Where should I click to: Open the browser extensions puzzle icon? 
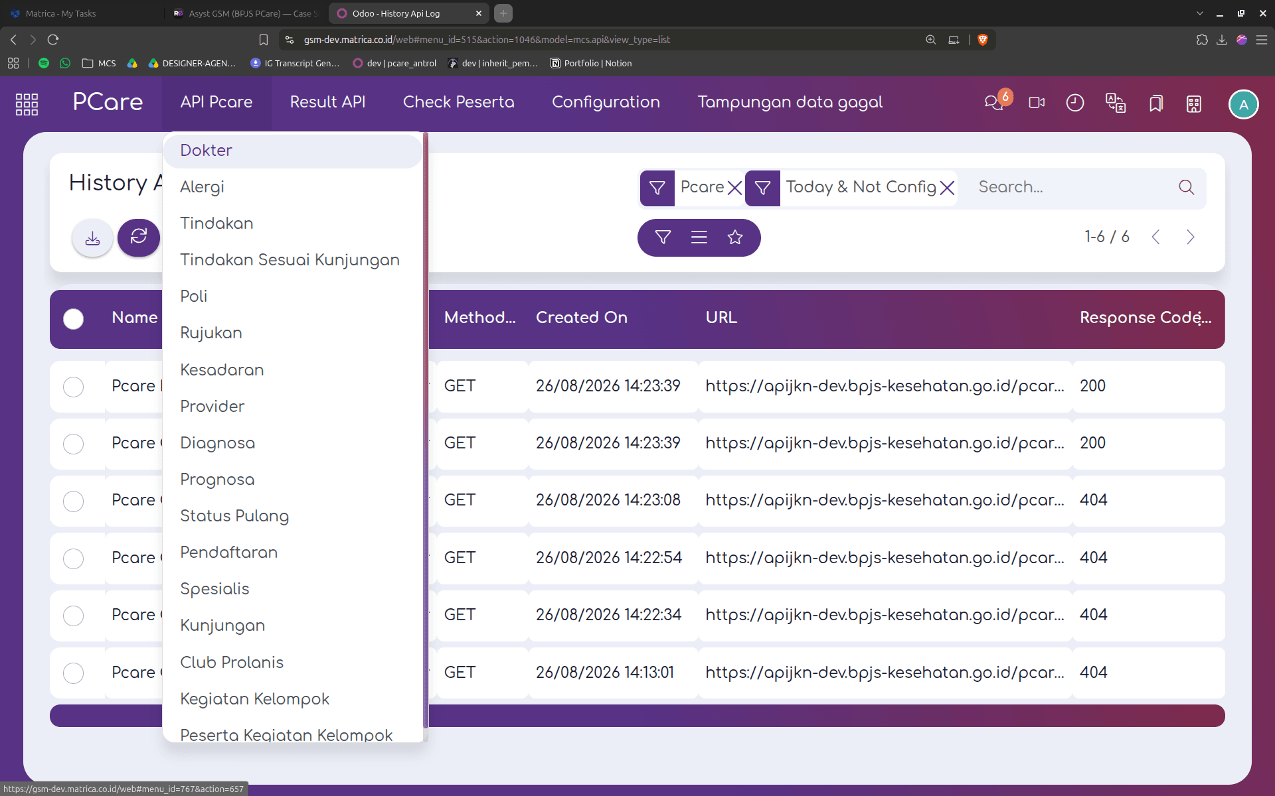point(1202,40)
